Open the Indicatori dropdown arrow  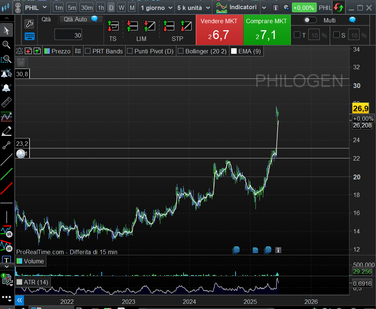click(264, 8)
